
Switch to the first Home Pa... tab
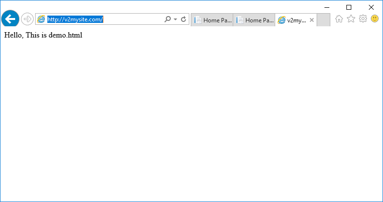tap(212, 20)
